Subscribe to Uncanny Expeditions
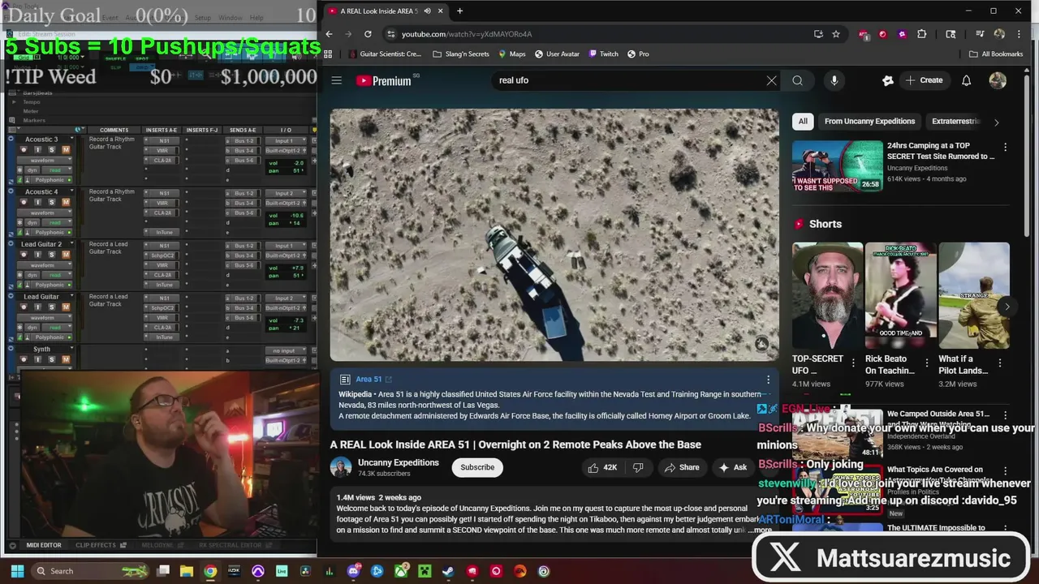 (x=477, y=467)
